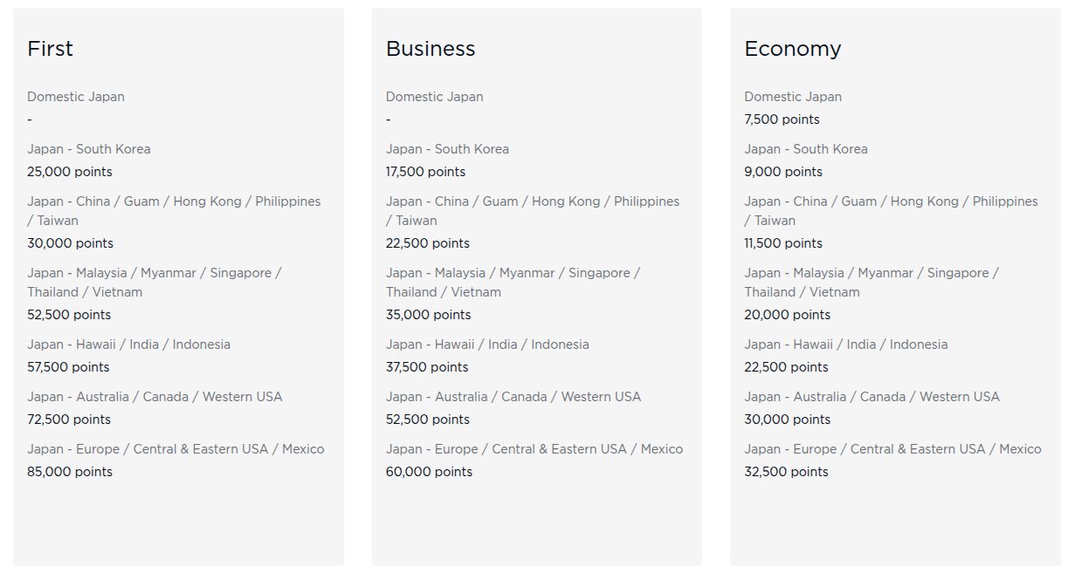The image size is (1075, 580).
Task: Select 72,500 points in the First card
Action: (x=69, y=420)
